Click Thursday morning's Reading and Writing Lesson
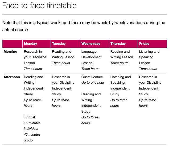This screenshot has height=147, width=173. coord(122,55)
